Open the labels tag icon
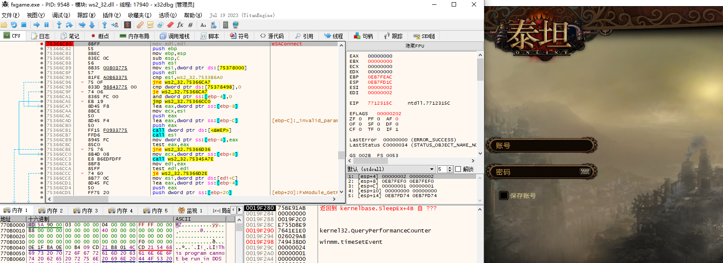 tap(160, 25)
